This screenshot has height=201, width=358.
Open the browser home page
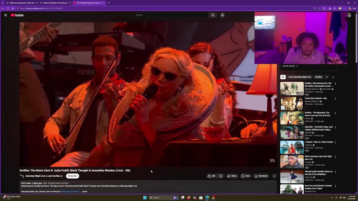(13, 8)
